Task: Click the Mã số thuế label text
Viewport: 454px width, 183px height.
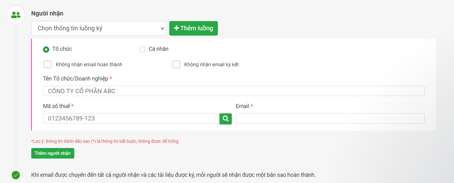Action: click(x=57, y=106)
